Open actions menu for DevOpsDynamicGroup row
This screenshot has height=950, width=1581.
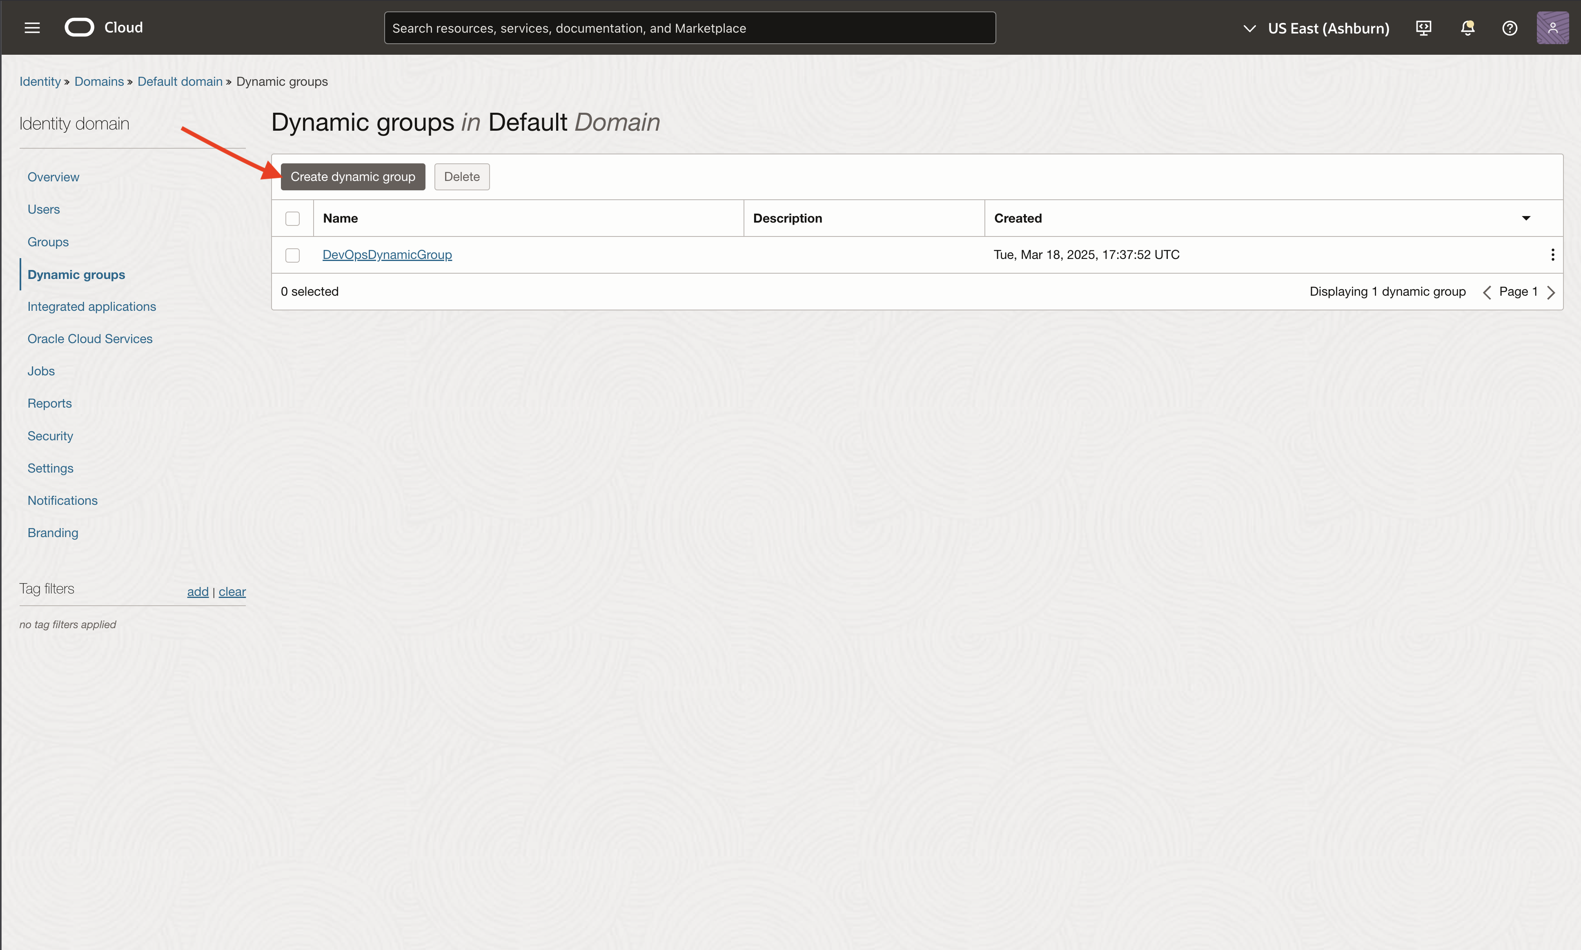(1552, 255)
